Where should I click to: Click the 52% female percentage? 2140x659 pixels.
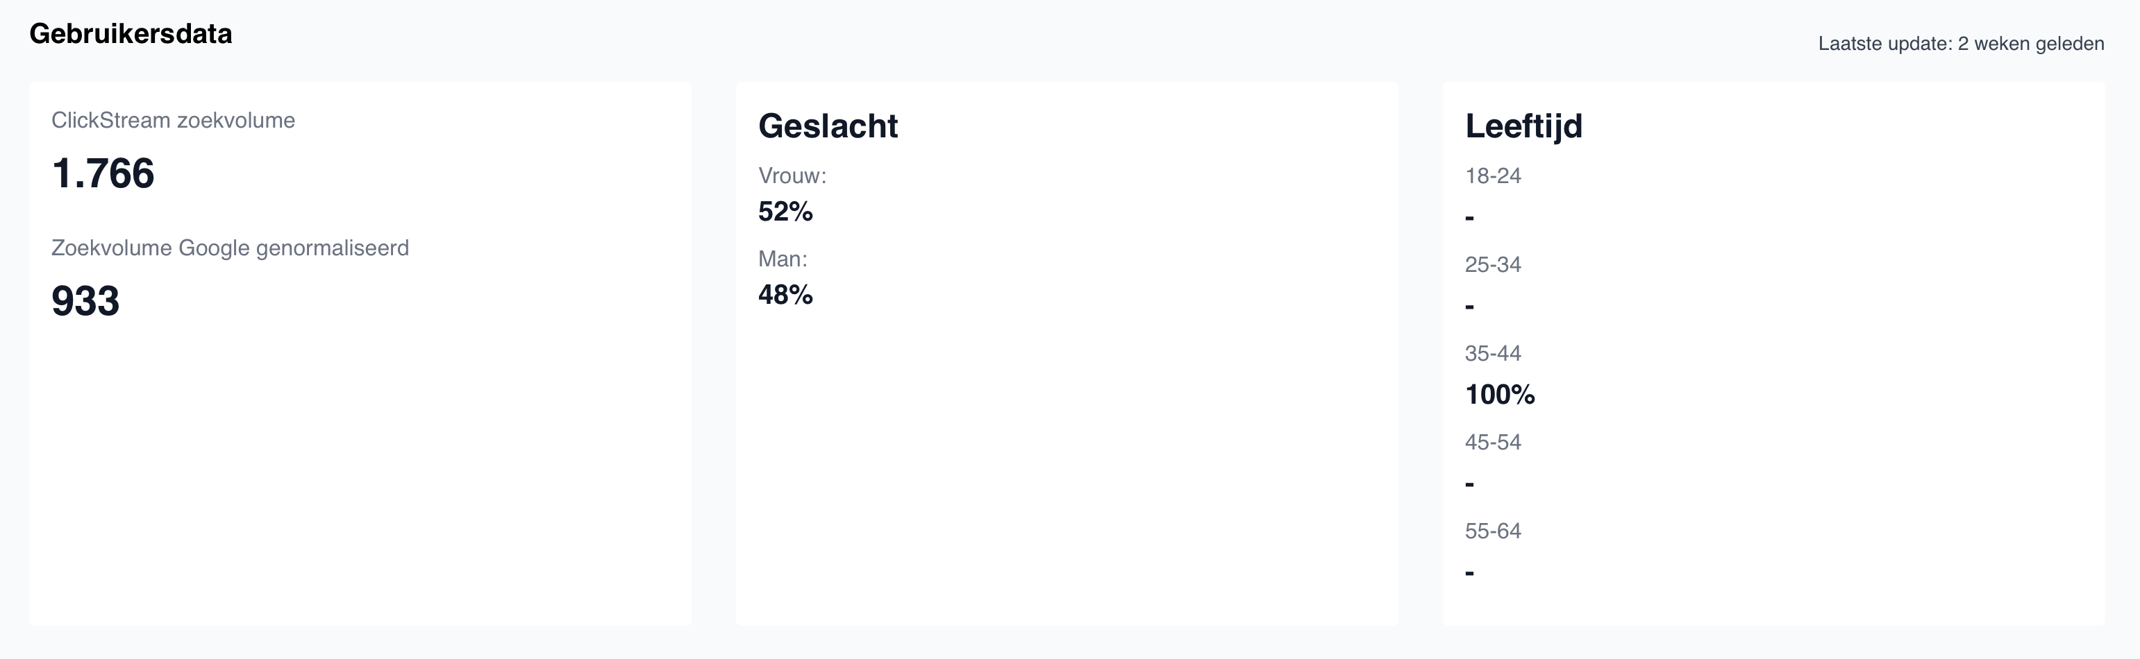coord(785,212)
